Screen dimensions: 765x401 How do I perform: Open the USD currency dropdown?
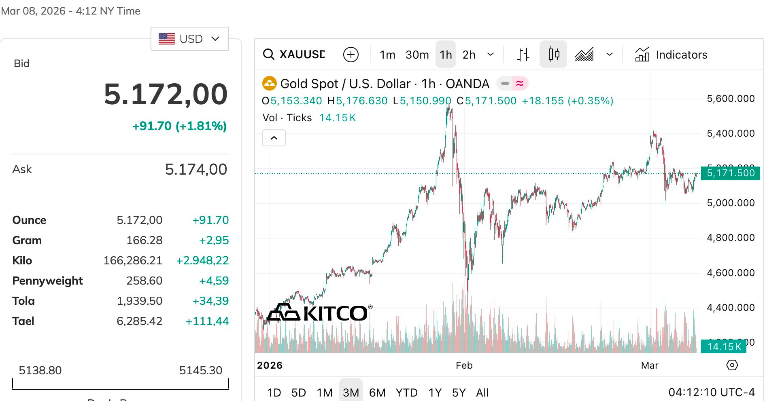(189, 39)
